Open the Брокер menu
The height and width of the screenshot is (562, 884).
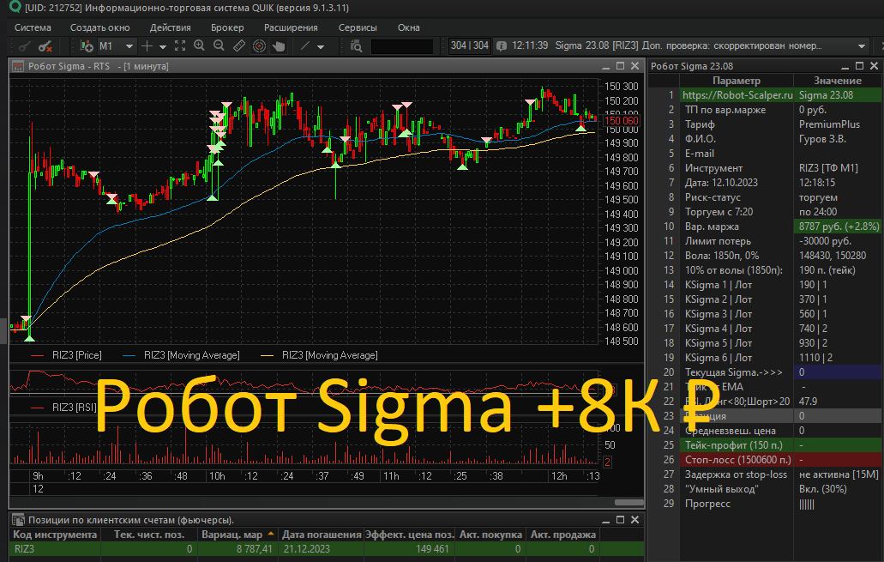[x=227, y=27]
